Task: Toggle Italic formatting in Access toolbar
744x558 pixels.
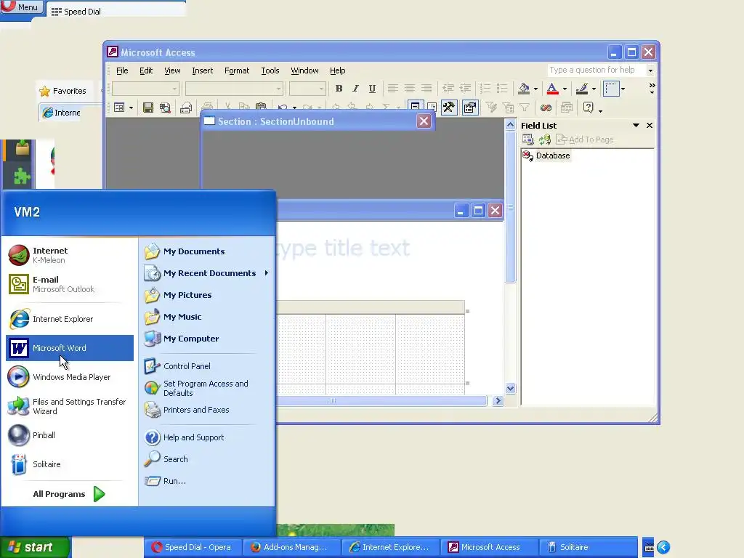Action: pyautogui.click(x=355, y=89)
